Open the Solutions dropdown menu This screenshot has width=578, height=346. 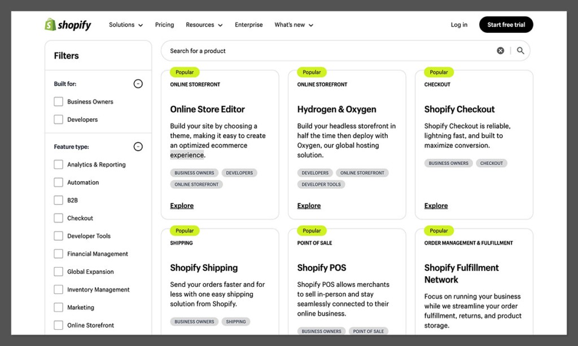click(x=125, y=24)
